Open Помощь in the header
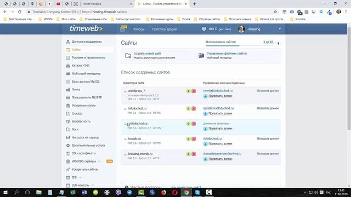The width and height of the screenshot is (351, 197). 138,29
